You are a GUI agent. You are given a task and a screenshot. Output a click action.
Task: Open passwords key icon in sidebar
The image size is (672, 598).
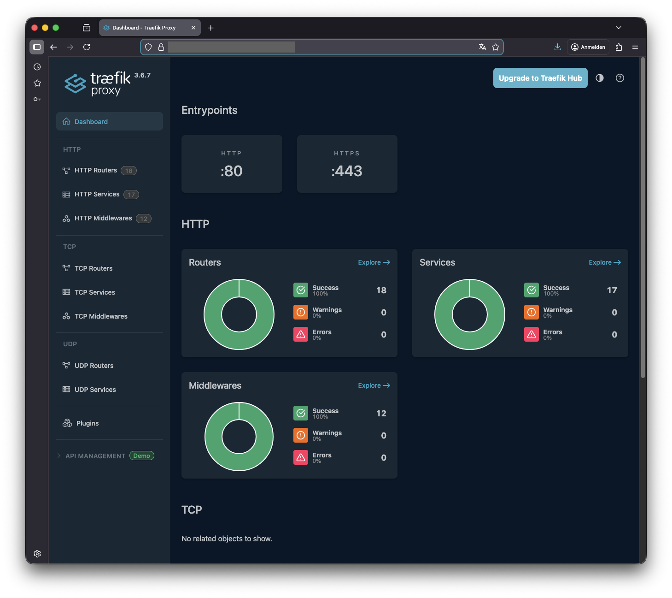pos(37,99)
